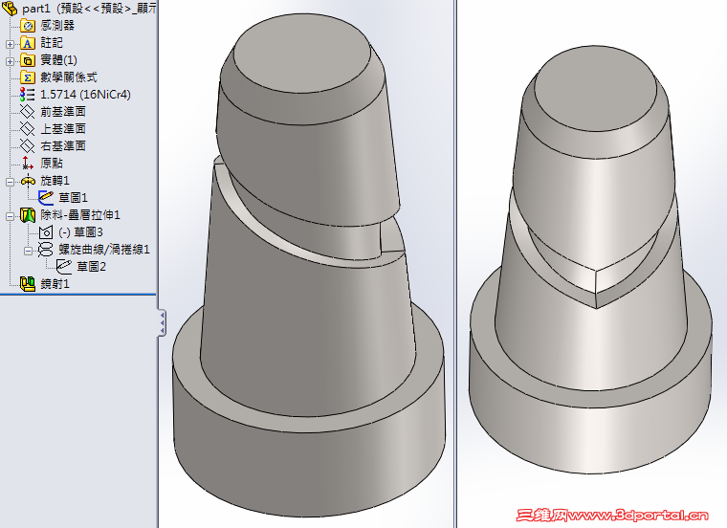Click the 數學關係式 equations folder icon
Image resolution: width=727 pixels, height=528 pixels.
(x=28, y=77)
